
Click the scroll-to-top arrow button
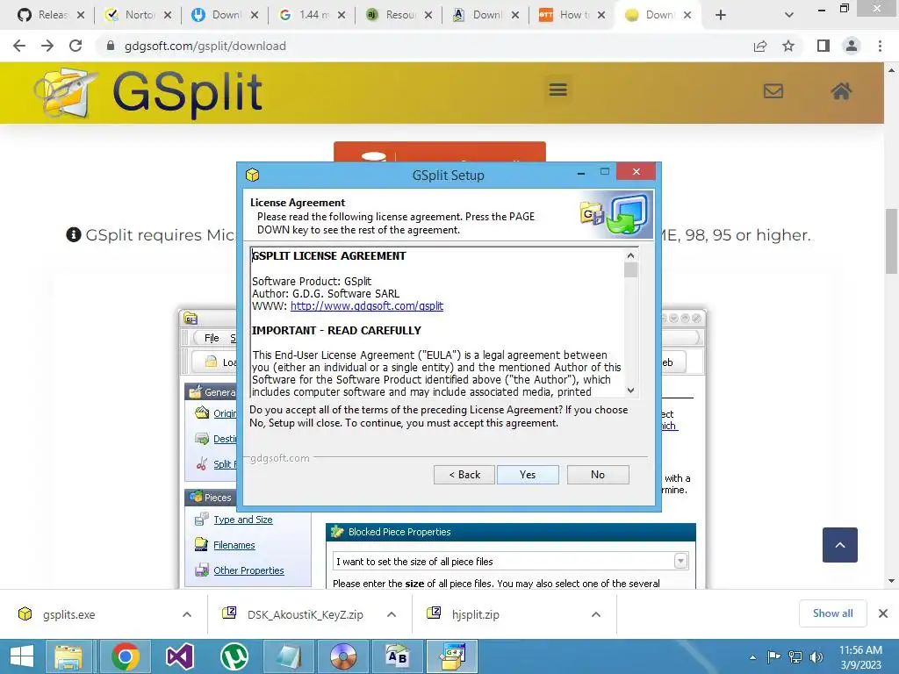[x=840, y=545]
